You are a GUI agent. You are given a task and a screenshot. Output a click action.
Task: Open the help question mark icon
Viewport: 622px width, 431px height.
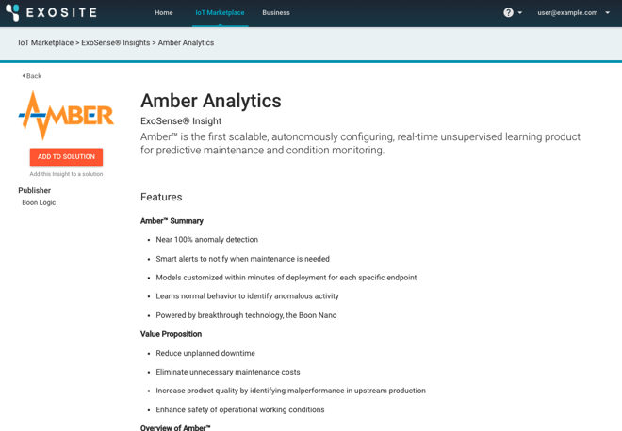(x=508, y=12)
